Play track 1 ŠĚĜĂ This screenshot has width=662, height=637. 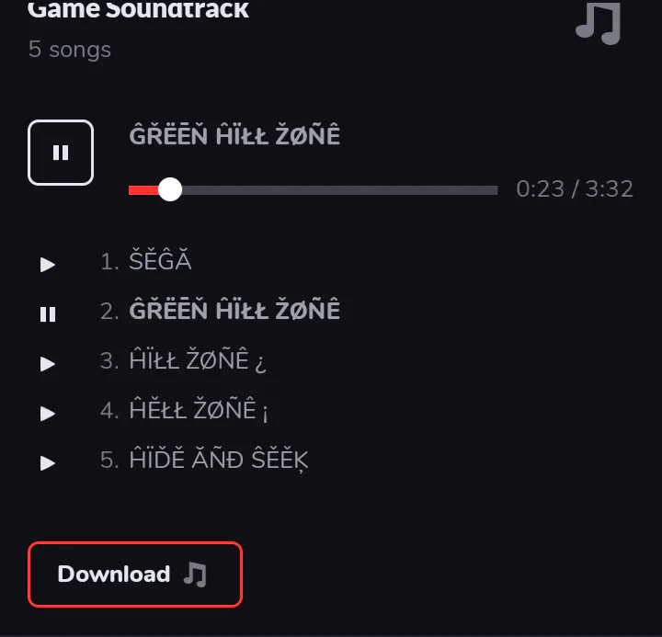(47, 264)
